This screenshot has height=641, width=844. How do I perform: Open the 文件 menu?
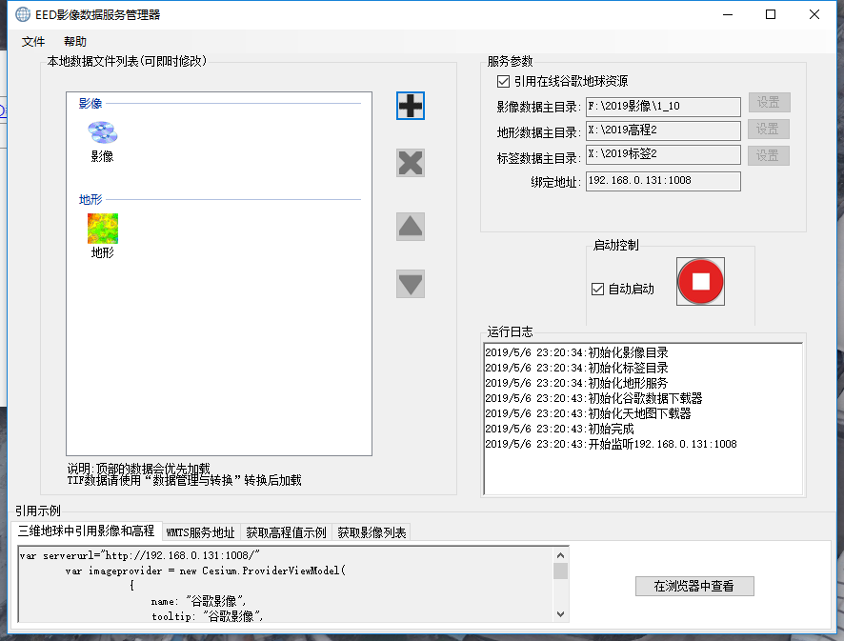(x=33, y=42)
